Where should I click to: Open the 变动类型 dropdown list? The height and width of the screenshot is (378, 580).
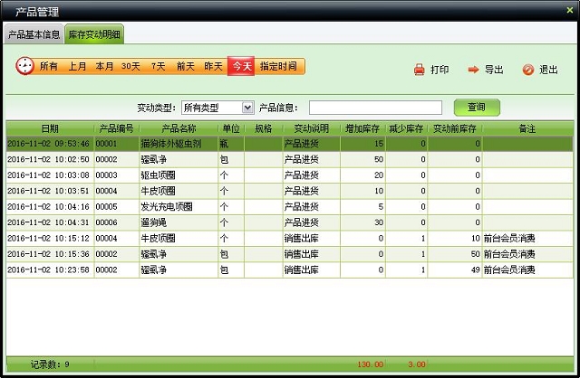click(247, 109)
